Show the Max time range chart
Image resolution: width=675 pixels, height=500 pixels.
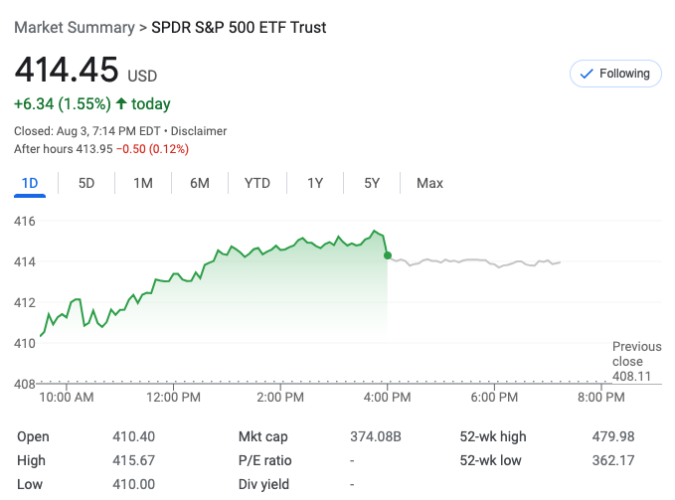(429, 183)
